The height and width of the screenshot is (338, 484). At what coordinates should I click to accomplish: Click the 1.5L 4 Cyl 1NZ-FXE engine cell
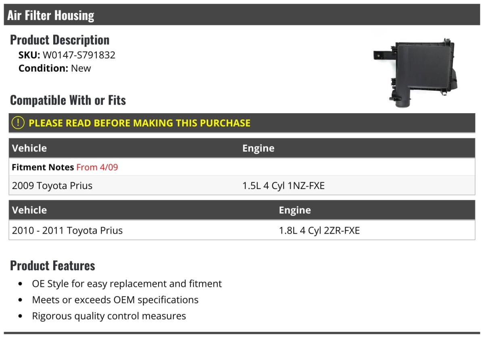(283, 186)
